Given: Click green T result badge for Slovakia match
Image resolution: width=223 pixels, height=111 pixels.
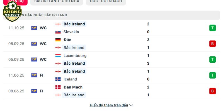Looking at the screenshot, I should [212, 28].
